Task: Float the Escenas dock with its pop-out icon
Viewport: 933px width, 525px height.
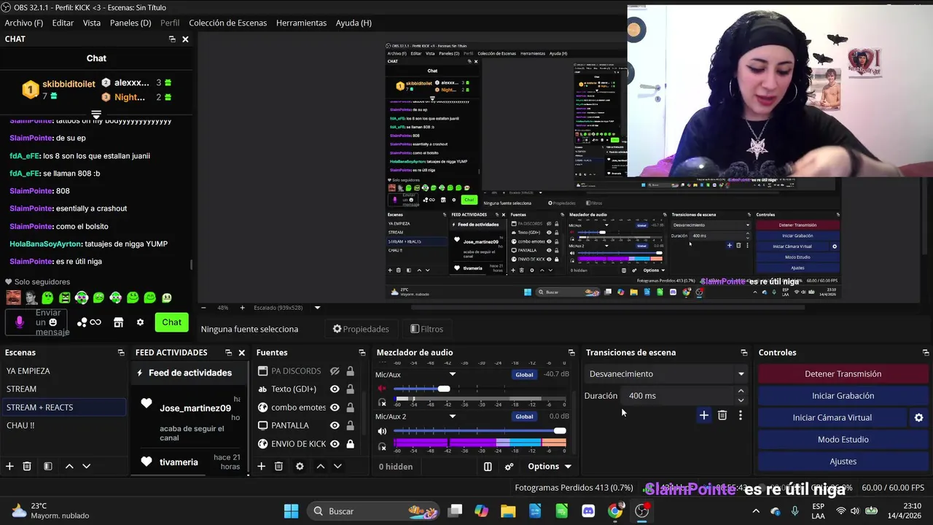Action: [x=121, y=352]
